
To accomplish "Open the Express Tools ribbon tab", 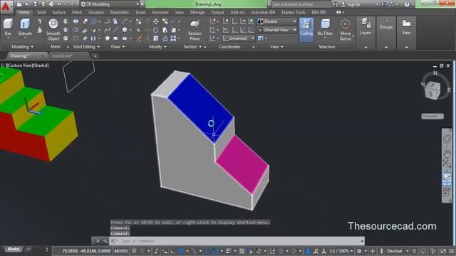I will (293, 12).
